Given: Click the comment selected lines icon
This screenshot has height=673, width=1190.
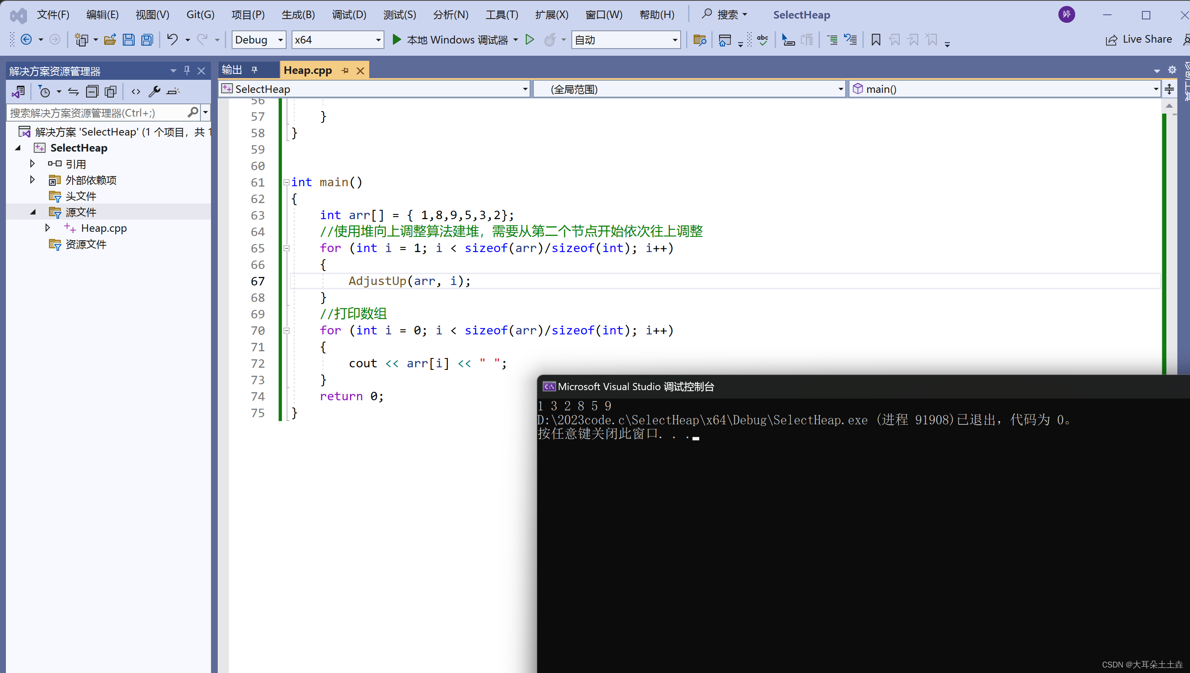Looking at the screenshot, I should [x=832, y=40].
